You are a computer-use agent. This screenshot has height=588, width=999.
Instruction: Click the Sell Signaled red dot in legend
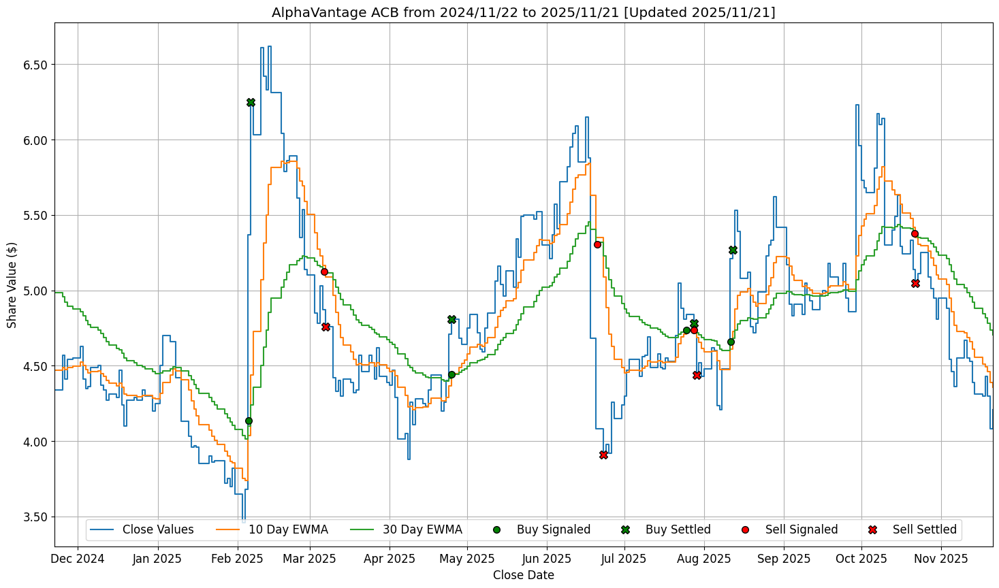pyautogui.click(x=745, y=529)
